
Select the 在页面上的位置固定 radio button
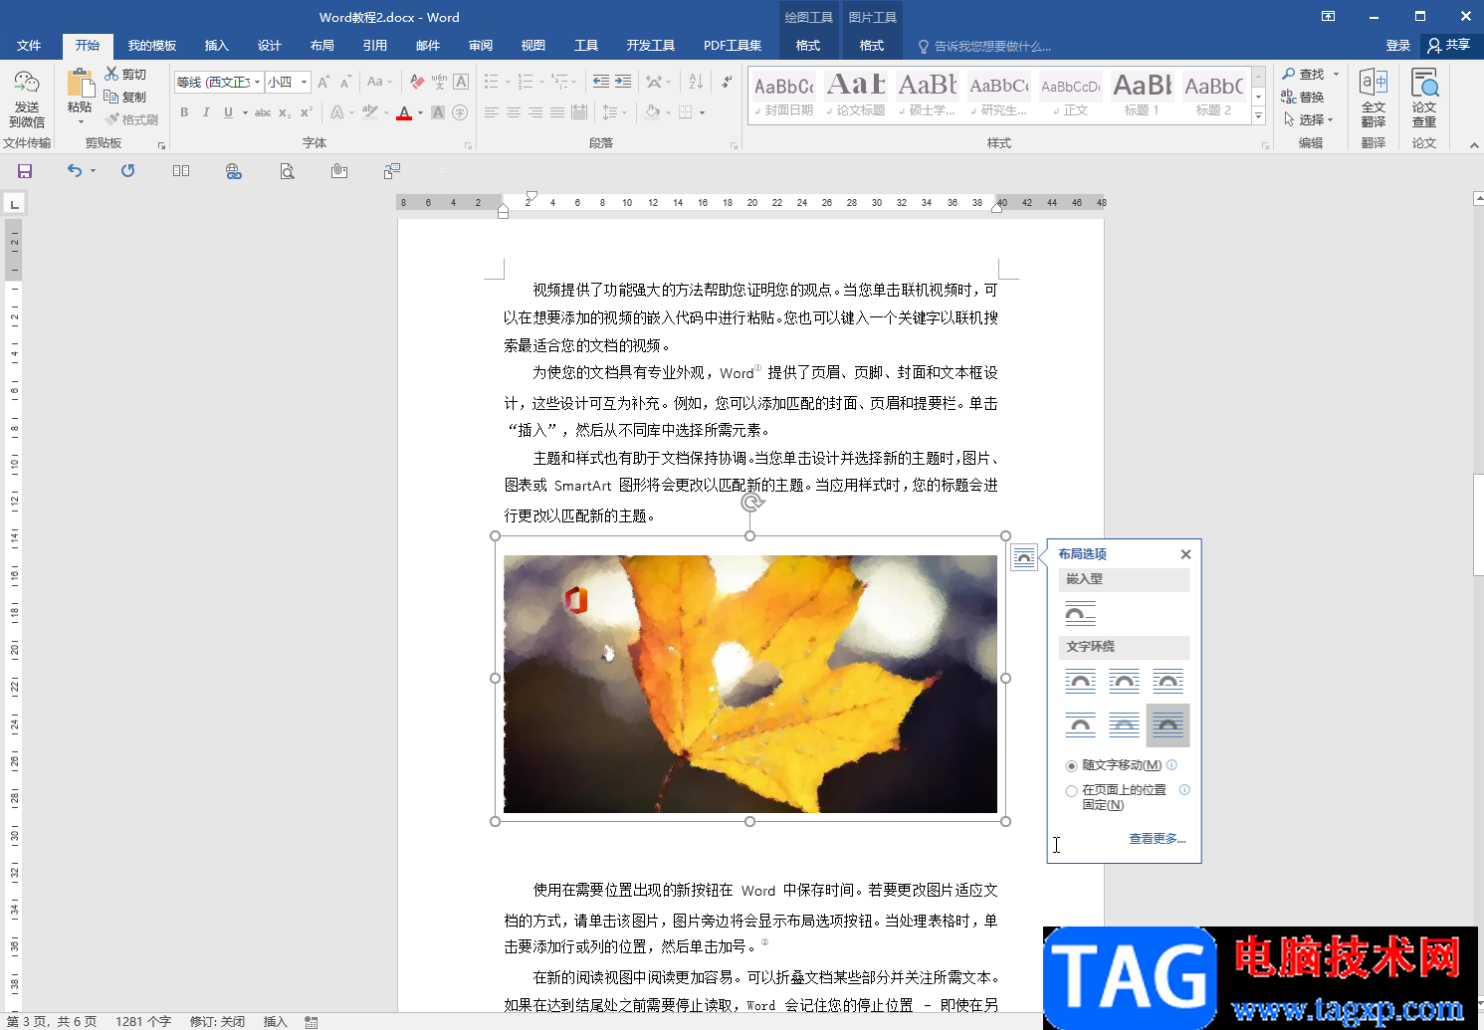click(1071, 792)
